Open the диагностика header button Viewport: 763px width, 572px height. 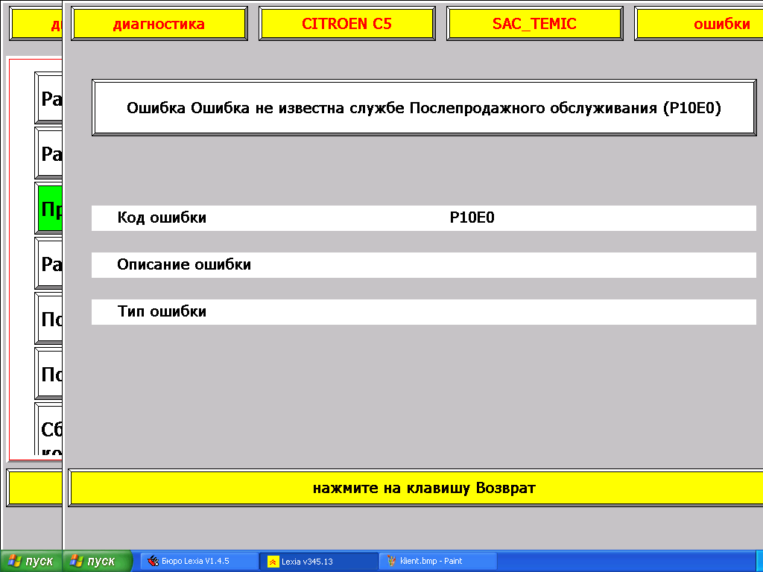tap(159, 24)
